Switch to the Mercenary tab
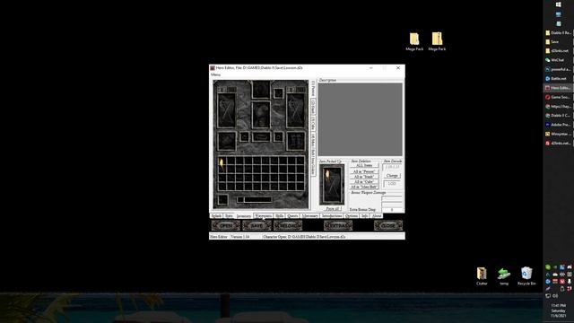The image size is (574, 323). point(309,216)
